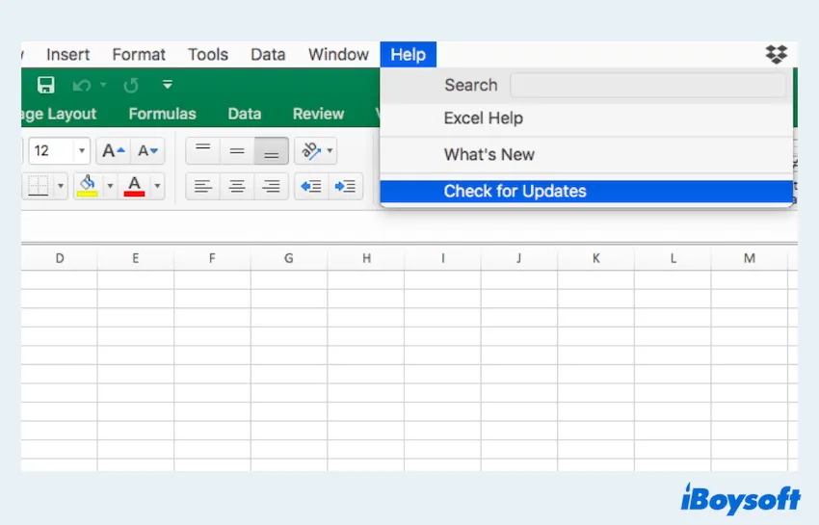
Task: Open the Tools menu
Action: (x=208, y=54)
